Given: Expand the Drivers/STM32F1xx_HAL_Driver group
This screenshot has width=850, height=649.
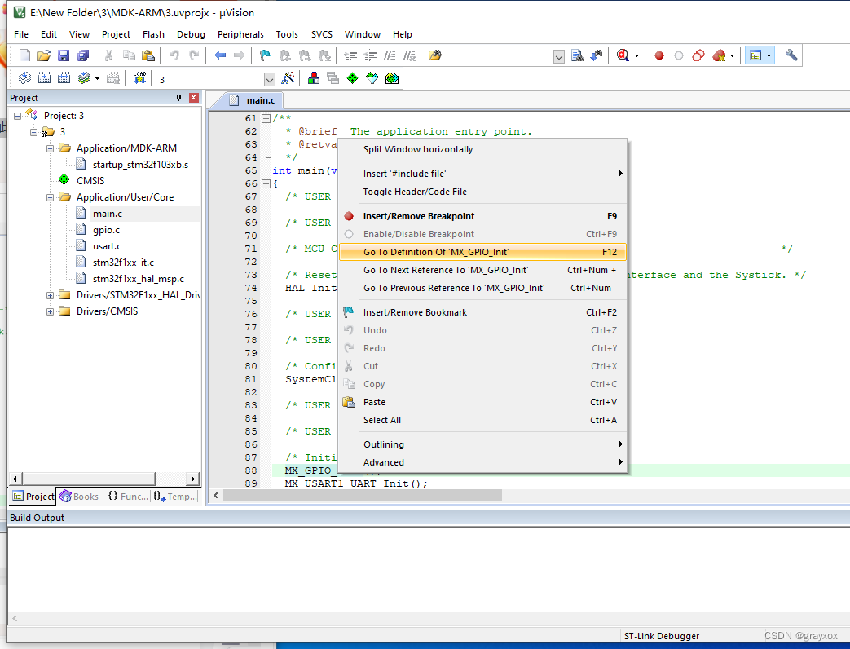Looking at the screenshot, I should coord(50,295).
